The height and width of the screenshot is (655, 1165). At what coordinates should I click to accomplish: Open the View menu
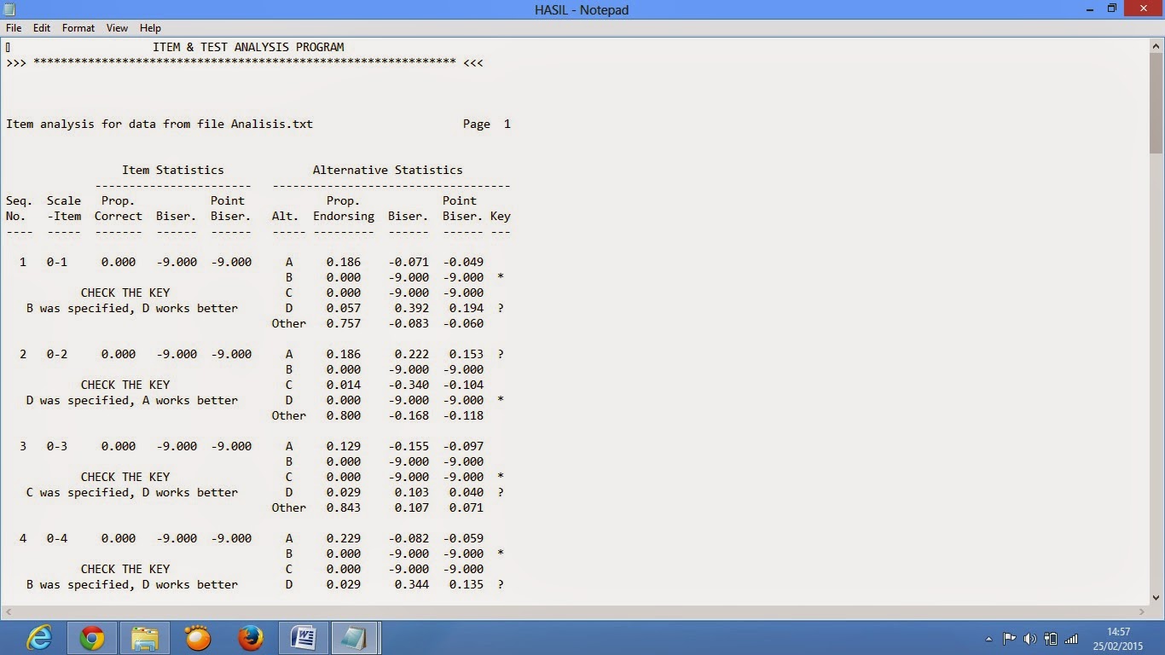point(118,28)
